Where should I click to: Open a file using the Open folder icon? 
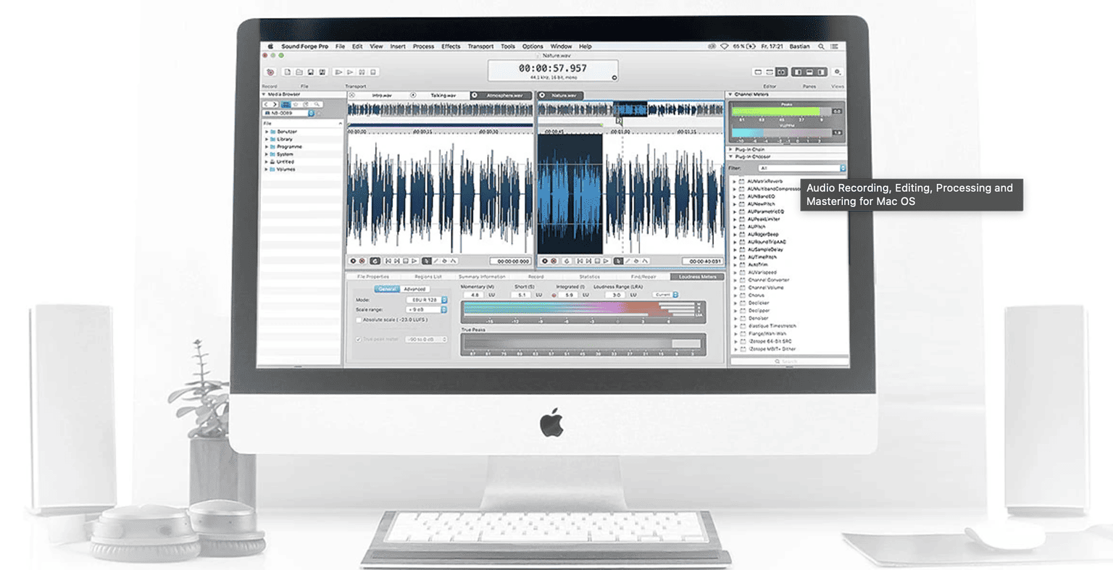300,71
